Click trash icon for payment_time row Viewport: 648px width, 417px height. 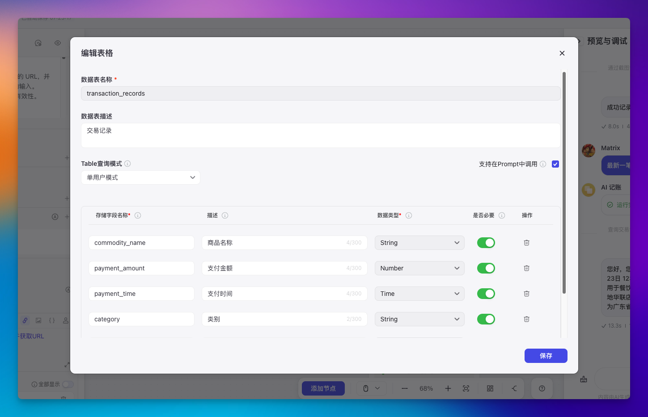click(526, 294)
